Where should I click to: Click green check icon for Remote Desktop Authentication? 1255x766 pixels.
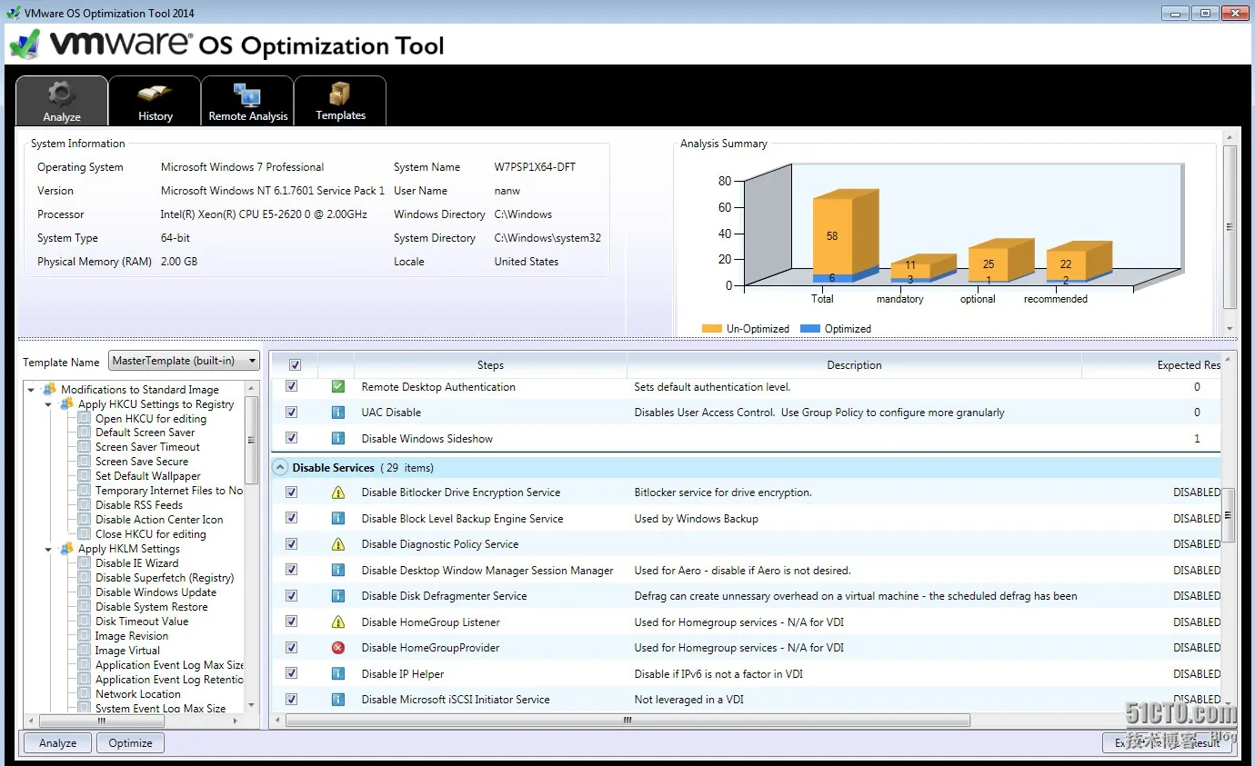pyautogui.click(x=338, y=386)
